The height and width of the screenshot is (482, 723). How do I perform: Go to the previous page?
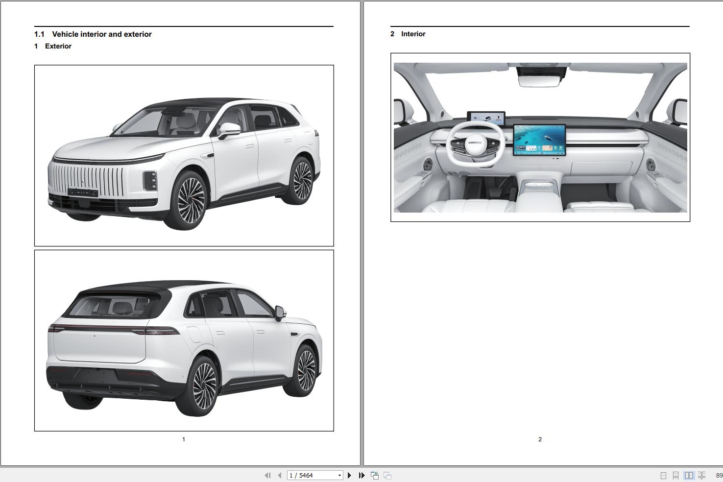tap(279, 475)
